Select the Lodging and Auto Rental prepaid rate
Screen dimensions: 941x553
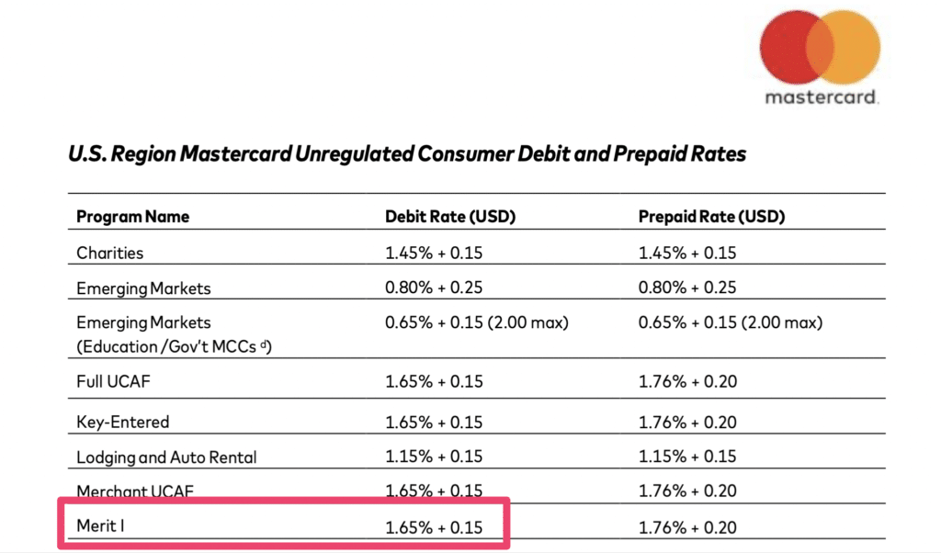point(687,457)
